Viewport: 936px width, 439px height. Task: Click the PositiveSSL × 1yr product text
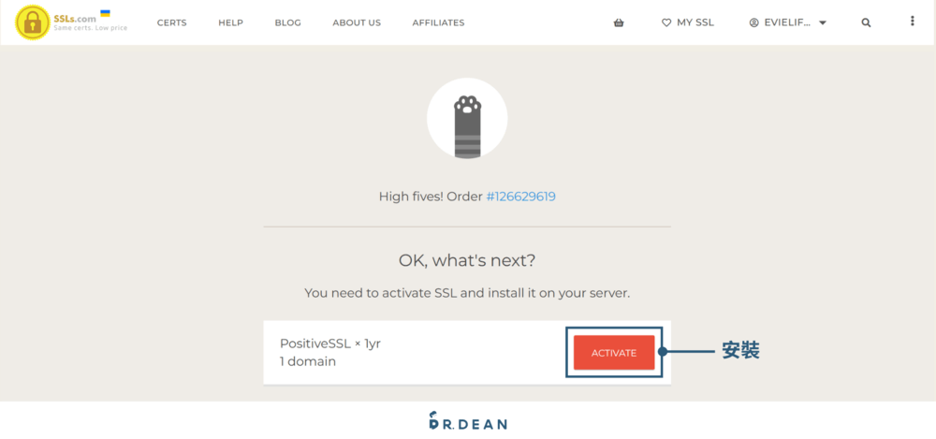330,344
